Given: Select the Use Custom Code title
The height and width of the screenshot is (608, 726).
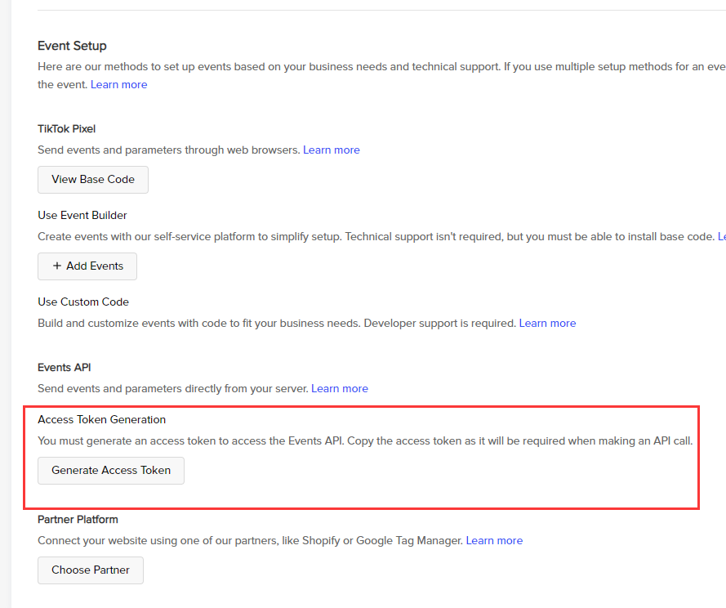Looking at the screenshot, I should 83,302.
